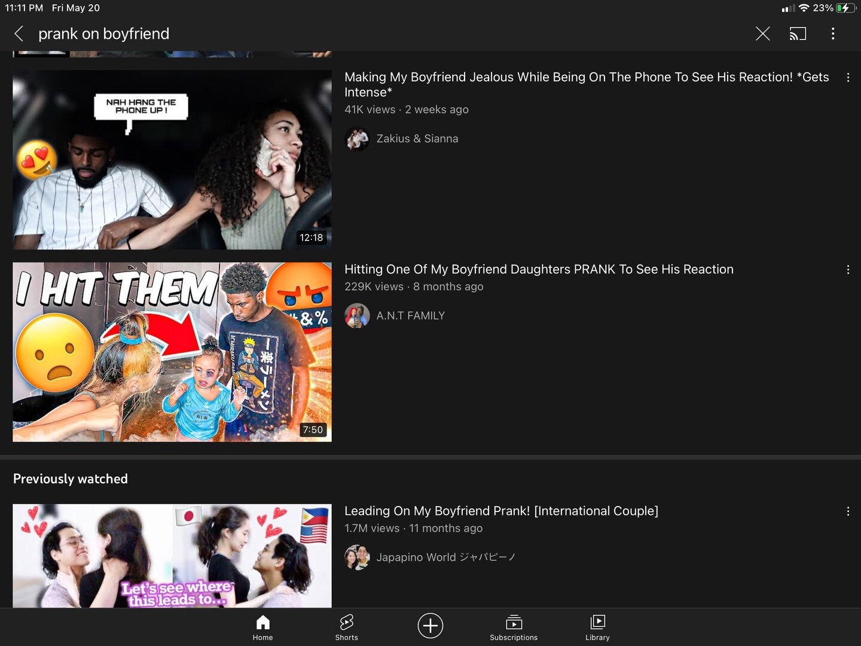Click the 'Zakius & Sianna' channel name
Screen dimensions: 861x646
tap(417, 139)
